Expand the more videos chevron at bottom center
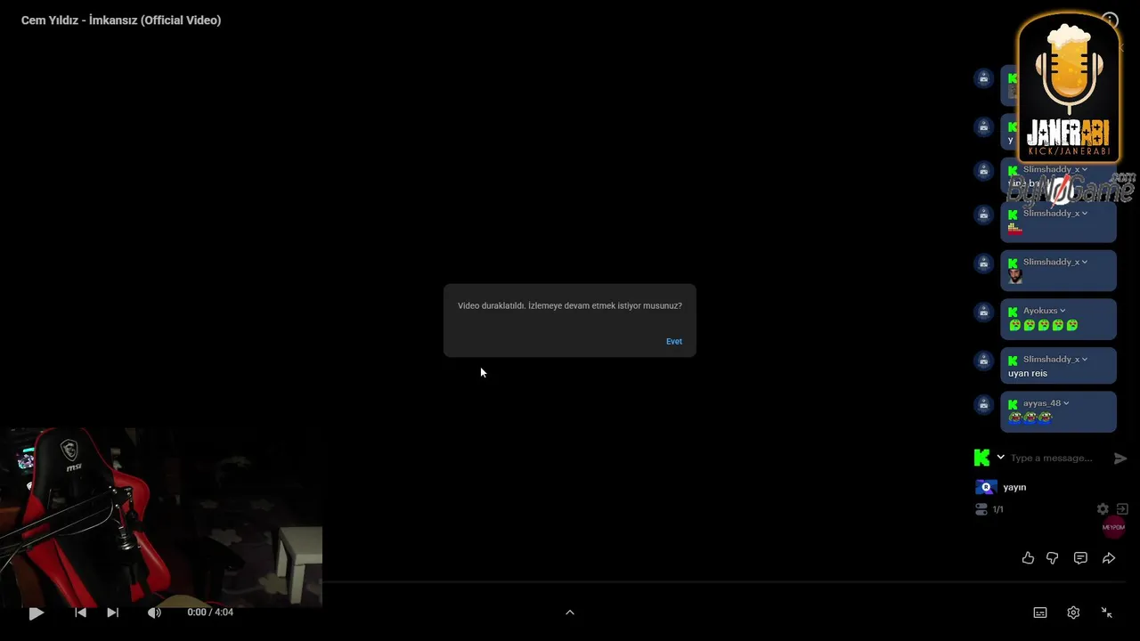 (x=570, y=613)
